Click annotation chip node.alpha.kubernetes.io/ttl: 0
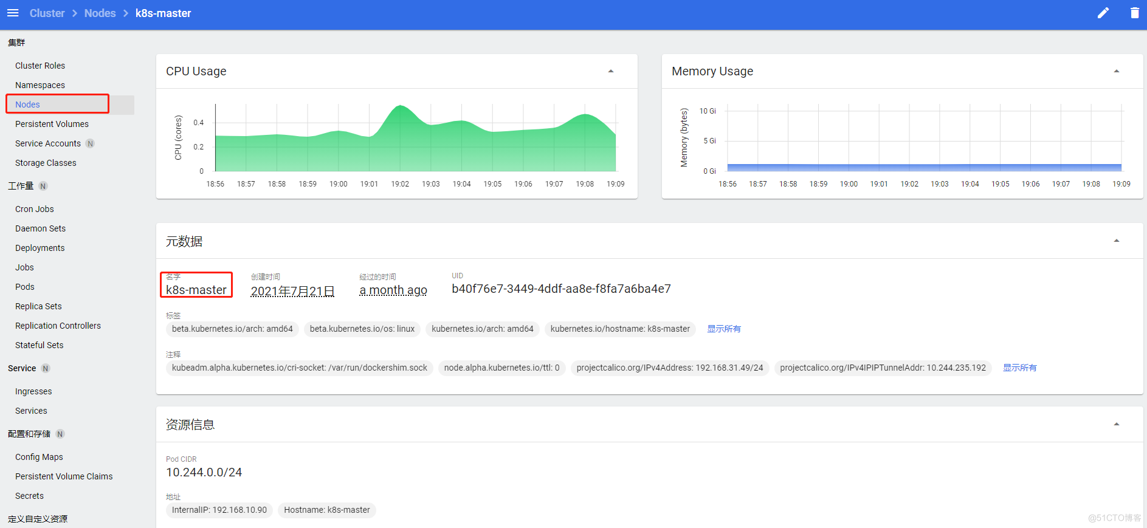Image resolution: width=1147 pixels, height=528 pixels. (x=501, y=368)
